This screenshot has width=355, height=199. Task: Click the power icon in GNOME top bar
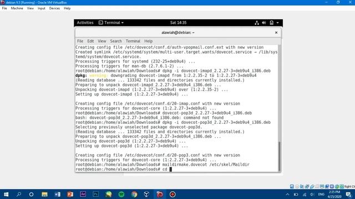coord(271,23)
